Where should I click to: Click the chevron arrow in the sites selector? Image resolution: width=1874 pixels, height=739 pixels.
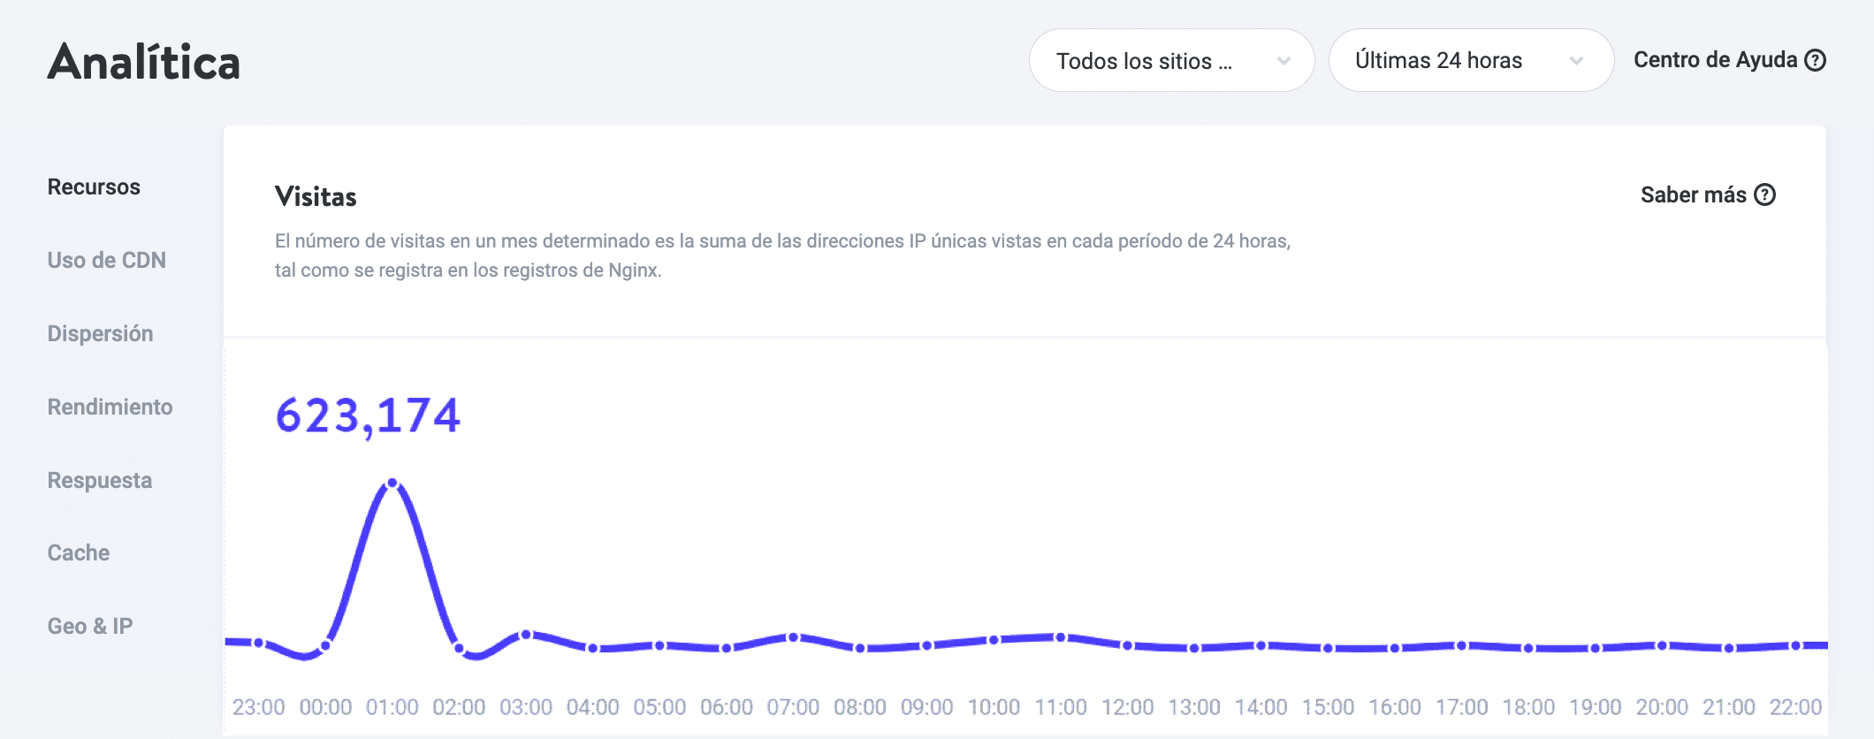pos(1284,61)
